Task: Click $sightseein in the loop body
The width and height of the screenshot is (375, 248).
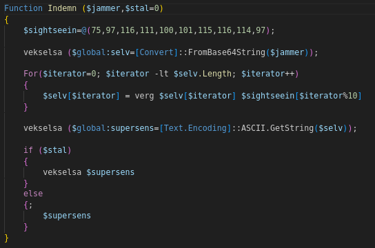Action: click(x=268, y=96)
